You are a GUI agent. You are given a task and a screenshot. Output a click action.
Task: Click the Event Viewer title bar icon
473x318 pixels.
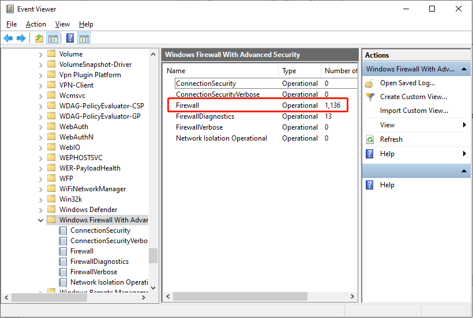tap(10, 9)
